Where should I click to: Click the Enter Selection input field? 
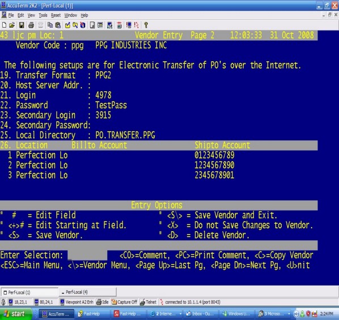tap(87, 255)
